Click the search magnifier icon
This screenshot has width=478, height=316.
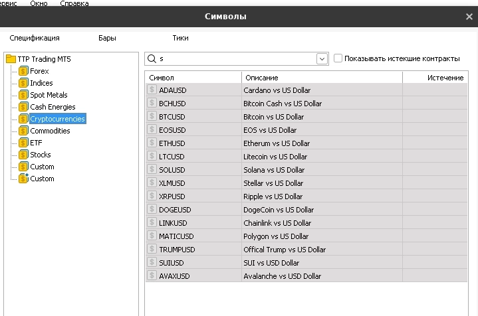(x=152, y=58)
